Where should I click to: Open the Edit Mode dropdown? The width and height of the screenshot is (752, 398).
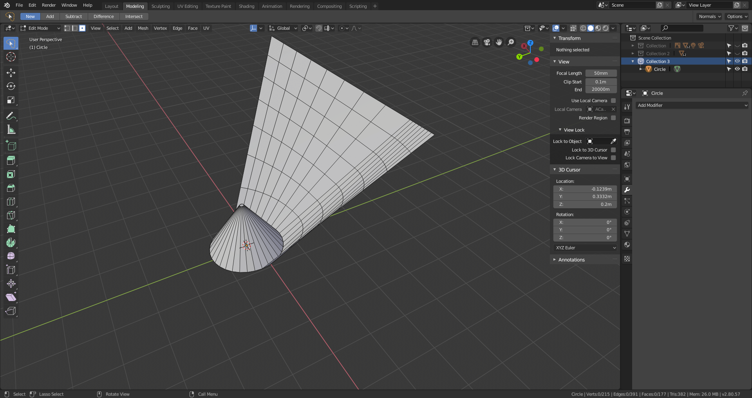(40, 28)
